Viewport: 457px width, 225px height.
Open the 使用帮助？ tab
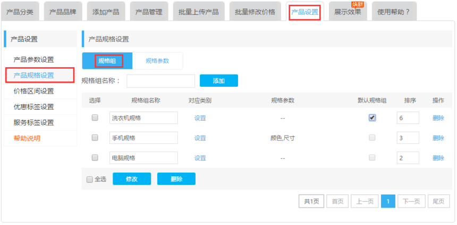pos(394,12)
